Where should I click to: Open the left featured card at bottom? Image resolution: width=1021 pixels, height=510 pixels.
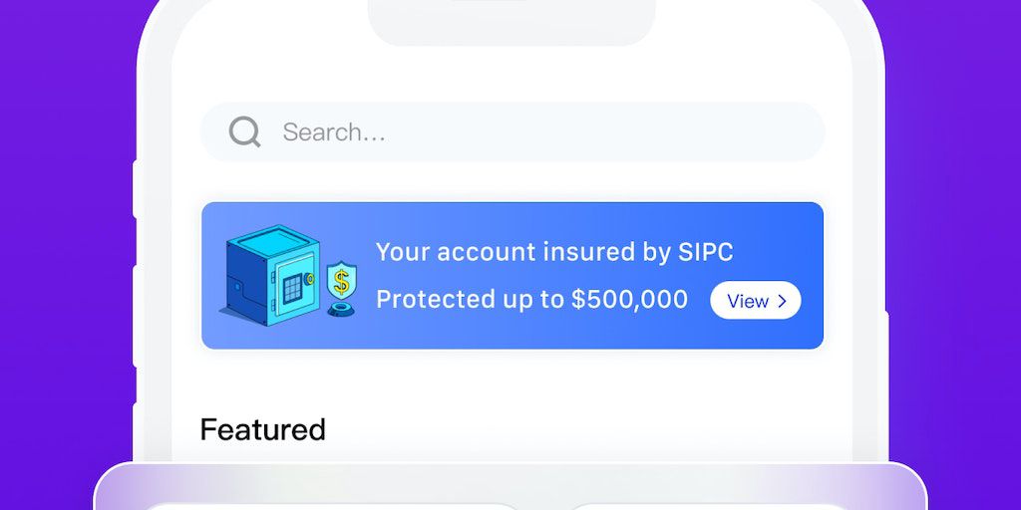[332, 504]
